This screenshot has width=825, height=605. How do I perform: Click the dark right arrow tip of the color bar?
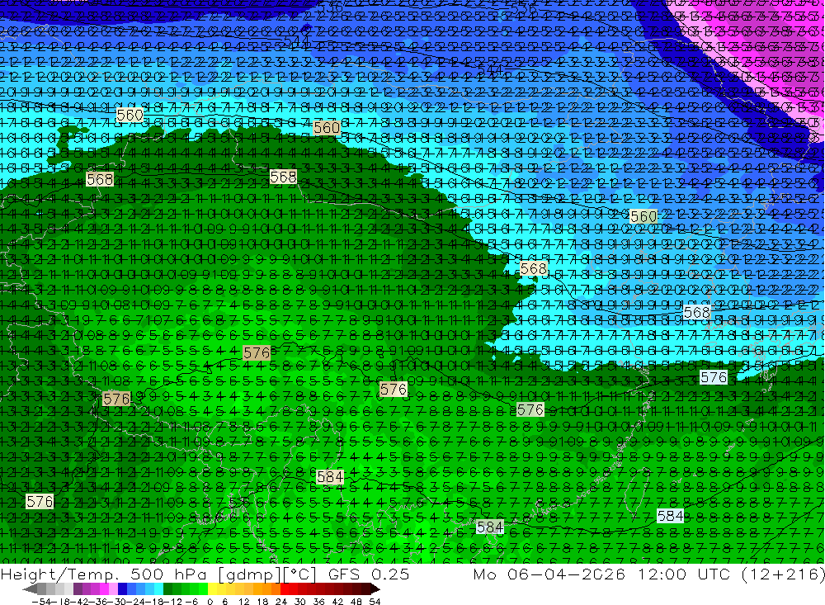(x=375, y=589)
